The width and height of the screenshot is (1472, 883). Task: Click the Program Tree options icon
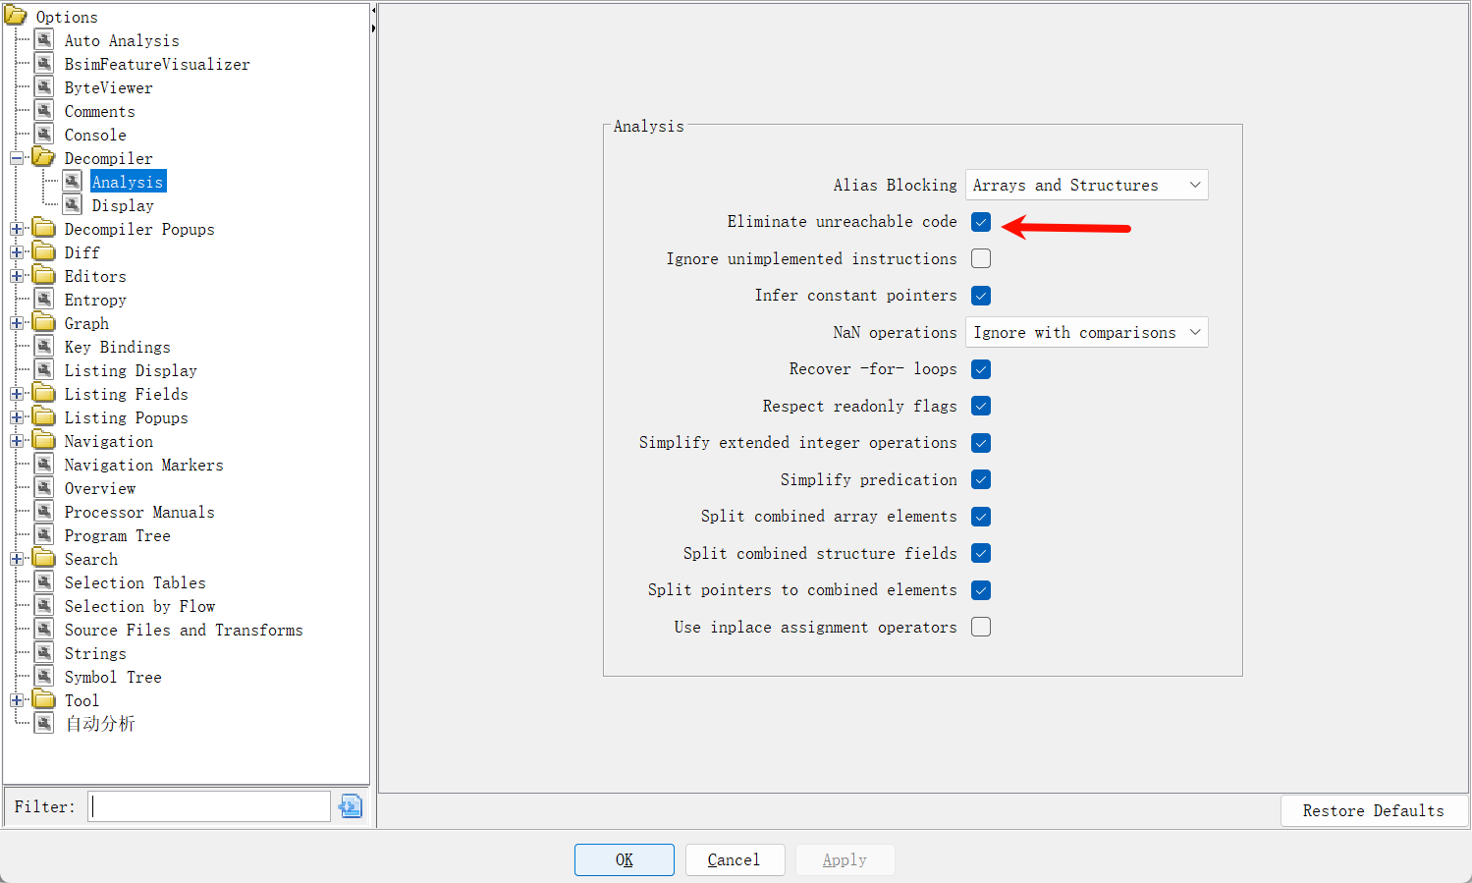[44, 535]
